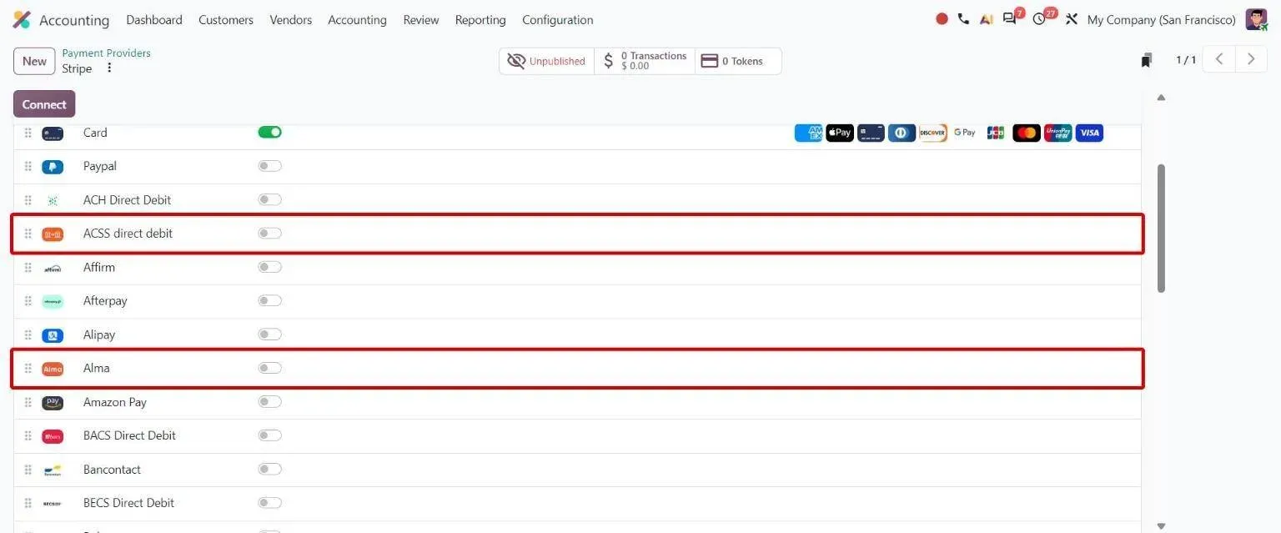
Task: Enable the Bancontact toggle
Action: [x=269, y=470]
